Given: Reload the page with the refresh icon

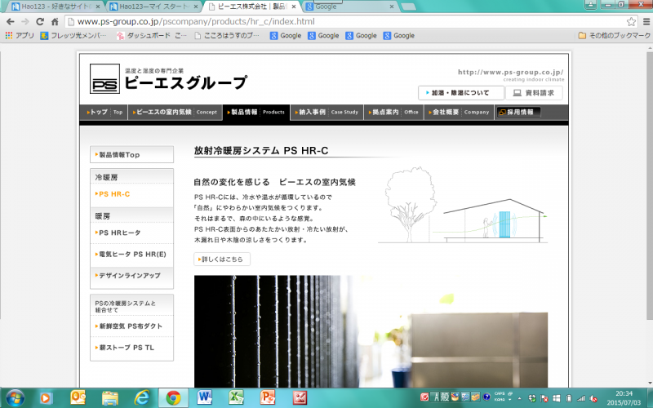Looking at the screenshot, I should point(40,22).
